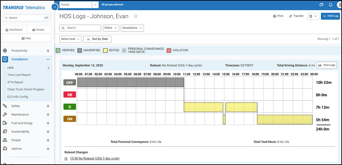Open the Time Card Report item
This screenshot has width=342, height=165.
click(x=19, y=75)
